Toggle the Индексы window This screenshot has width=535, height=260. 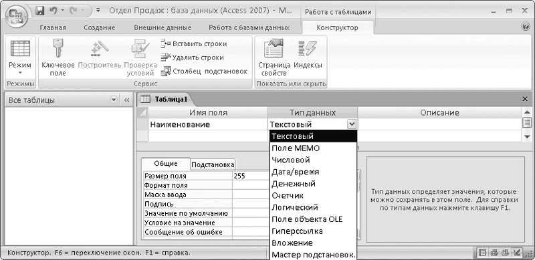click(308, 54)
